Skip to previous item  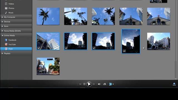pos(80,84)
